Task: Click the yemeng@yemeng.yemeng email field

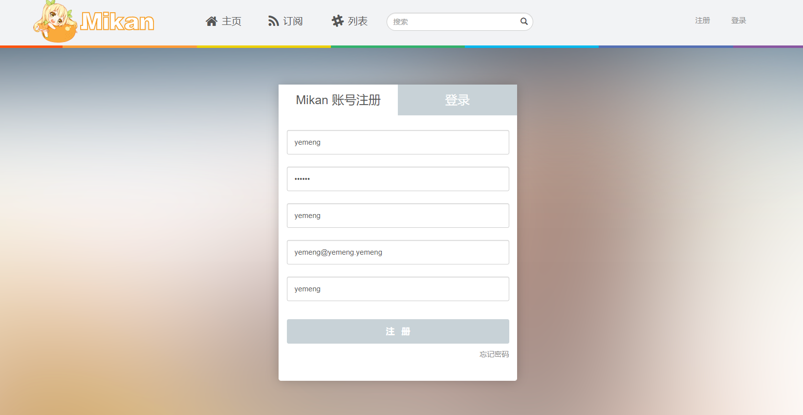Action: [x=398, y=252]
